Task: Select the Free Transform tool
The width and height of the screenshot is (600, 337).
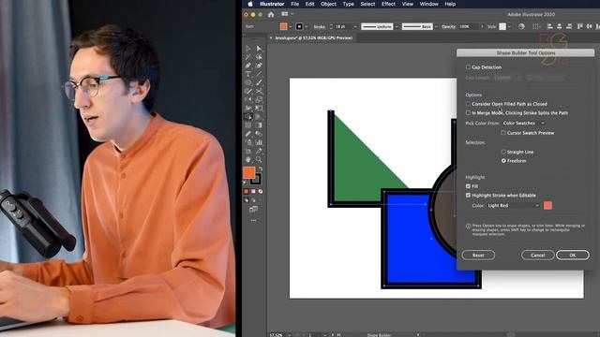Action: tap(259, 109)
